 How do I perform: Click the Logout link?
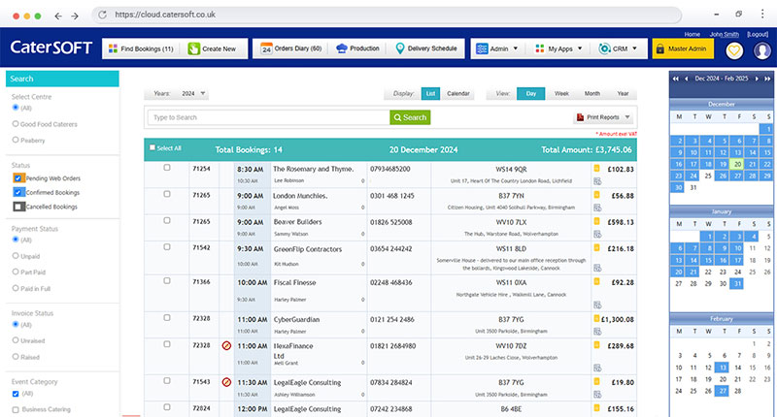[758, 34]
